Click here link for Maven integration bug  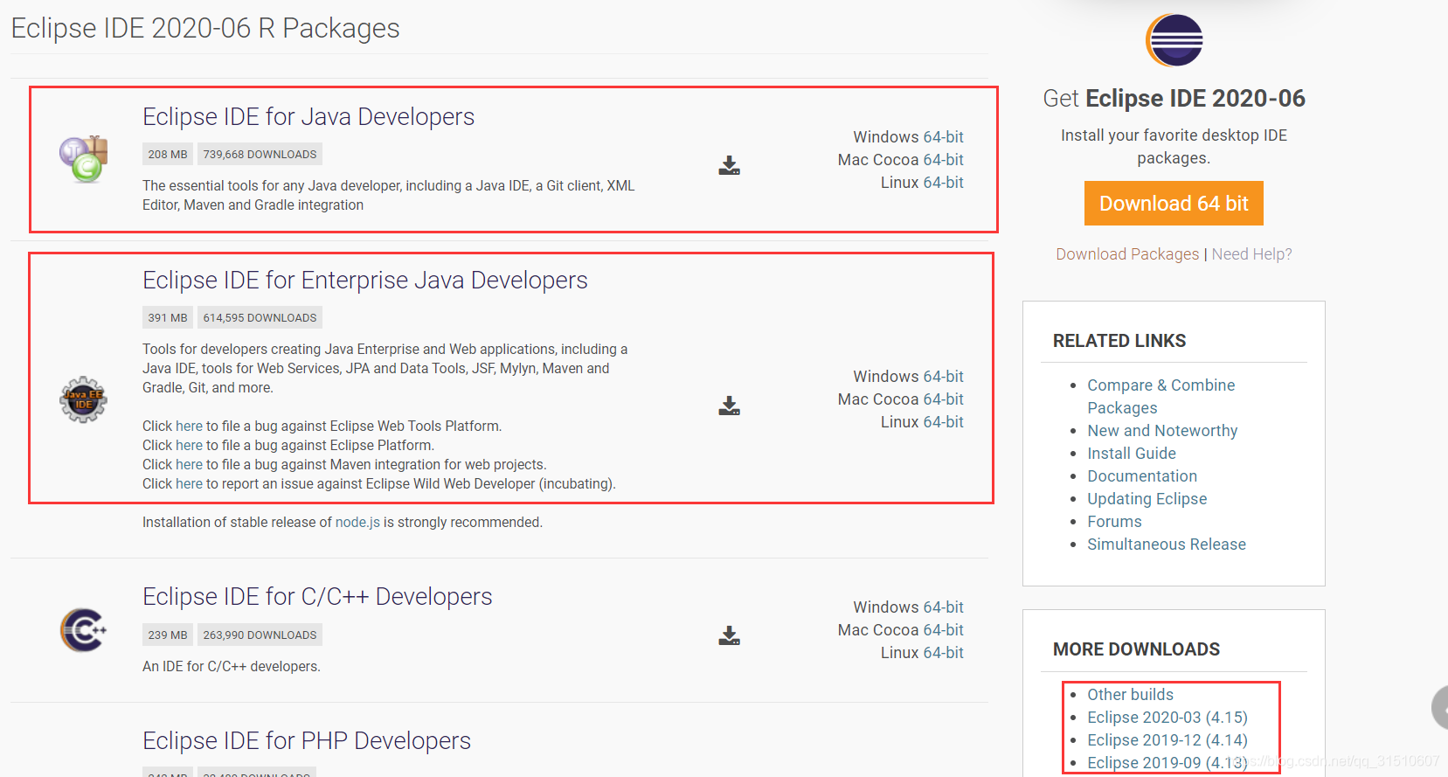point(189,464)
